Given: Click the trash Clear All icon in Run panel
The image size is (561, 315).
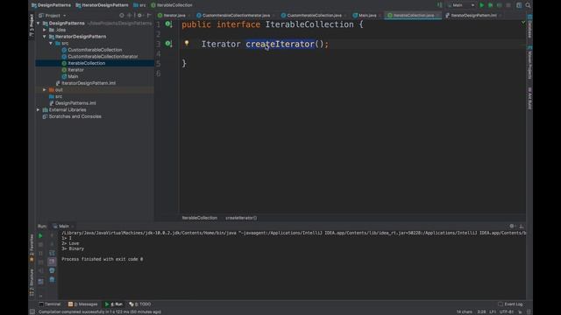Looking at the screenshot, I should click(52, 280).
